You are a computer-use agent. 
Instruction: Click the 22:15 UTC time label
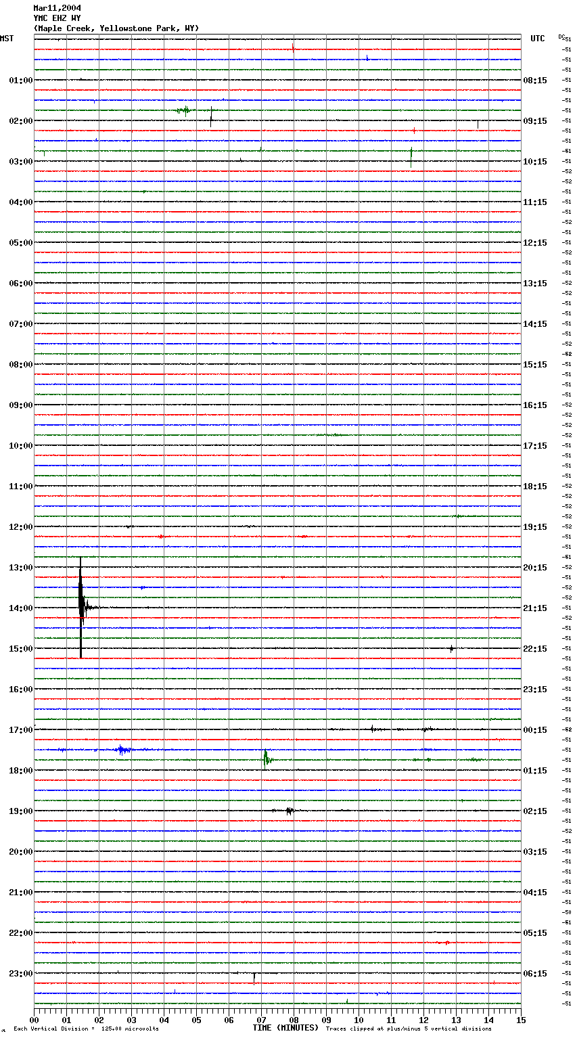pos(535,649)
